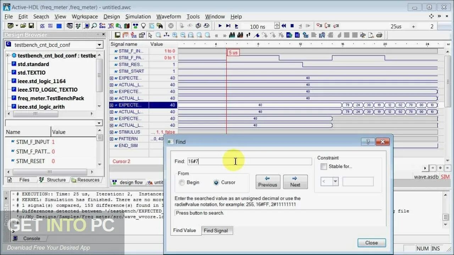Click into the Find text field

(249, 161)
